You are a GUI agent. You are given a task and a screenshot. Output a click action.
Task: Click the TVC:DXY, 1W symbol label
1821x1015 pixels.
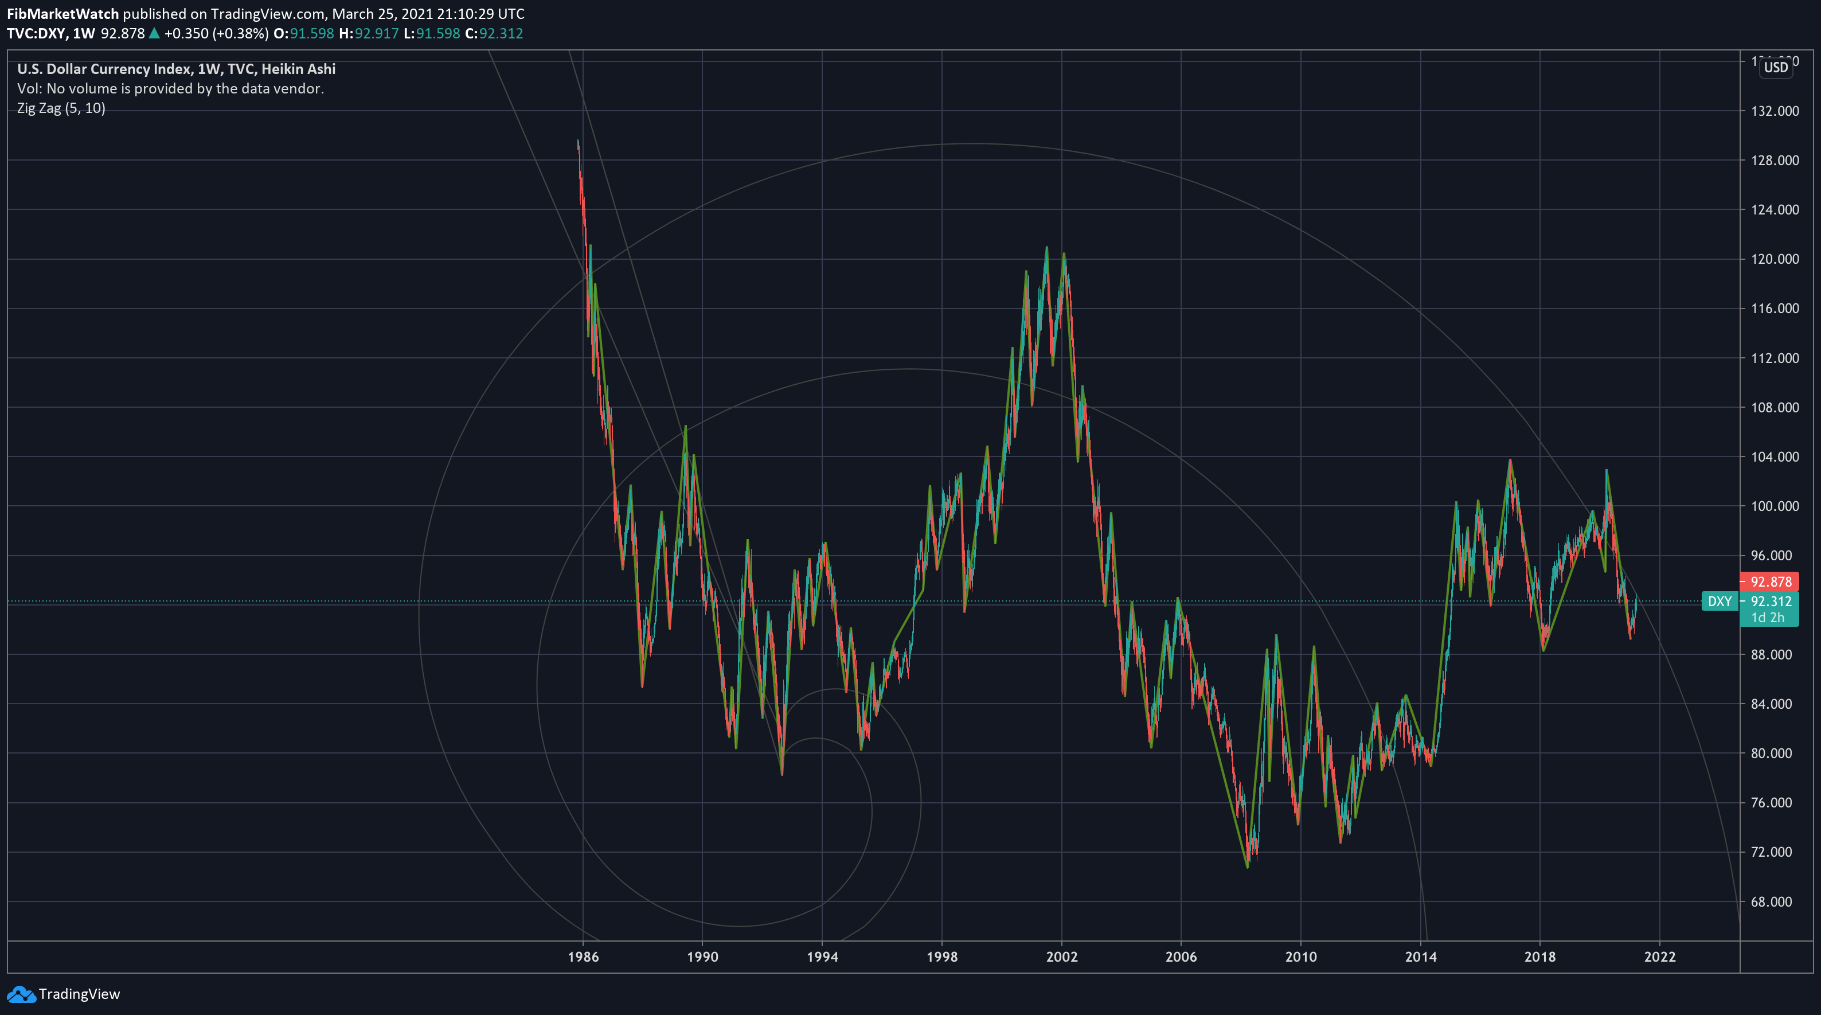click(51, 33)
